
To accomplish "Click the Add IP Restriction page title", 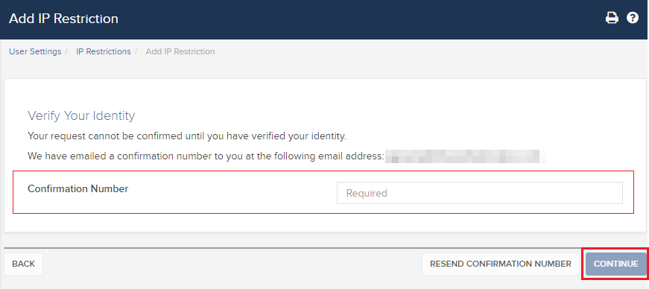I will (x=64, y=19).
